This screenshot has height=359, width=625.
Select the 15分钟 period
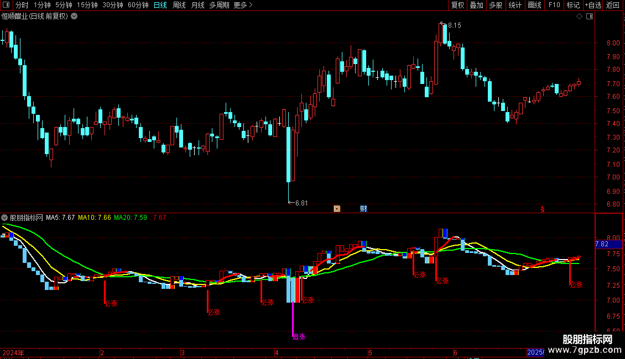[87, 5]
